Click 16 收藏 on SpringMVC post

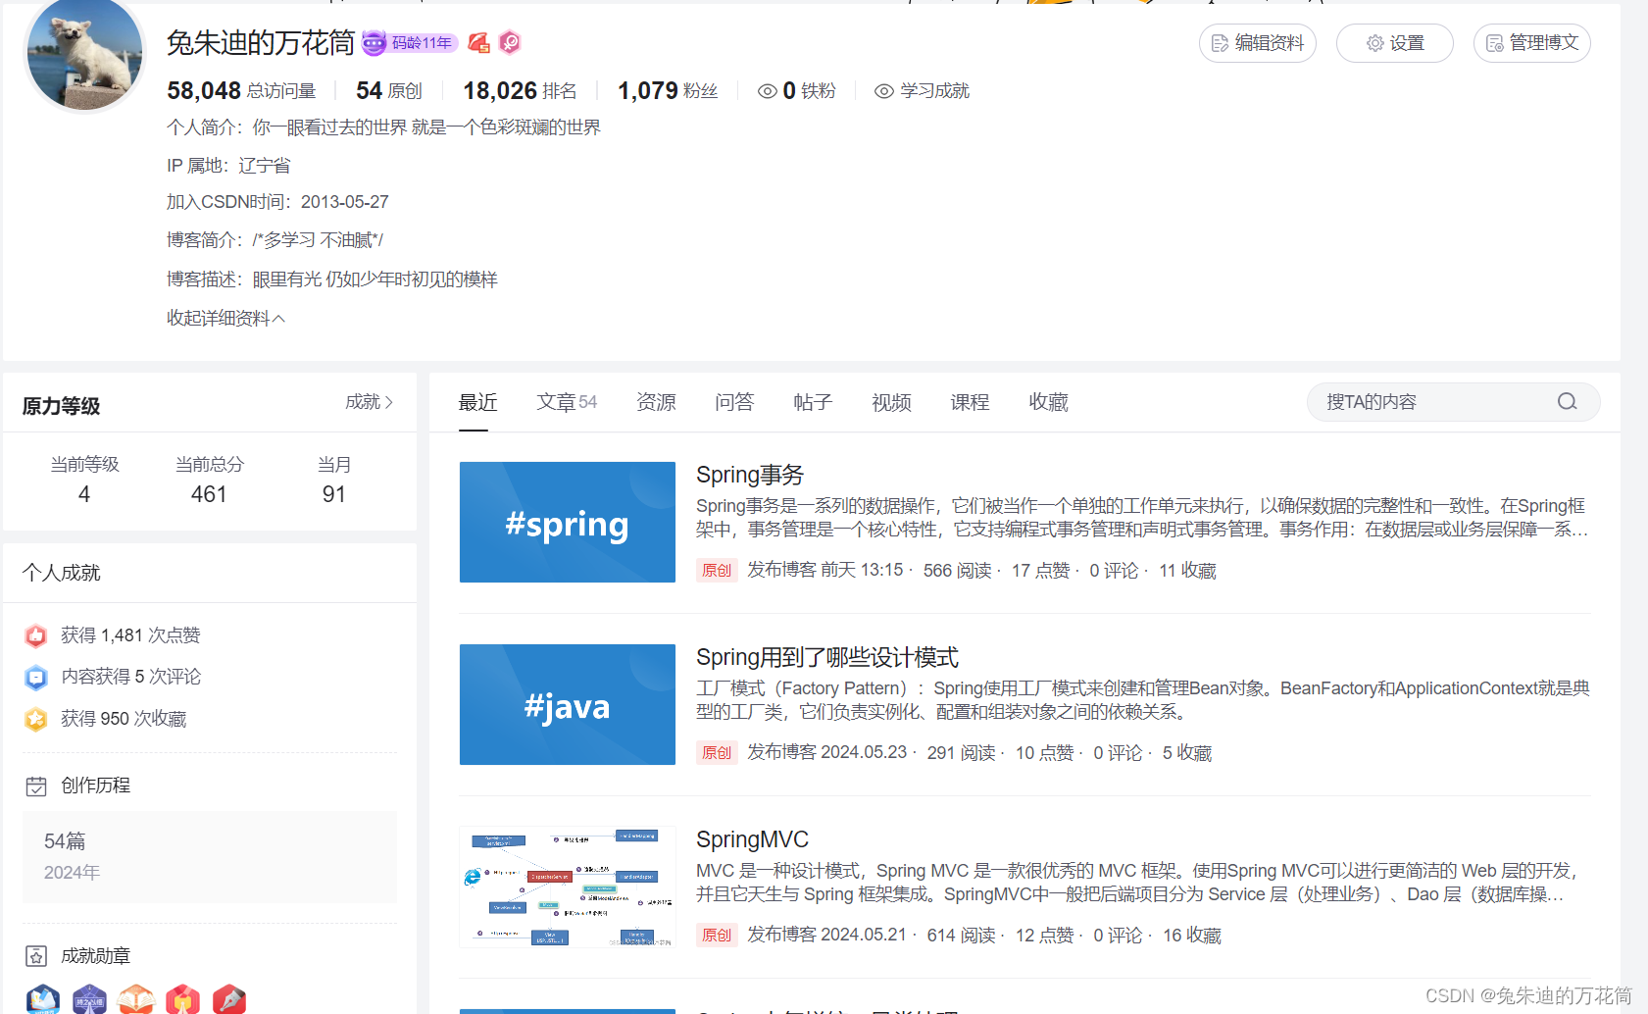pos(1192,935)
